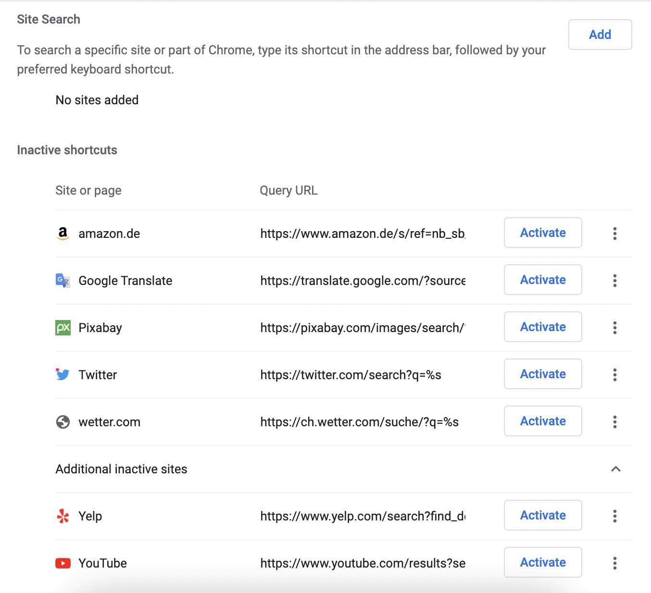
Task: Collapse the Additional inactive sites section
Action: click(615, 469)
